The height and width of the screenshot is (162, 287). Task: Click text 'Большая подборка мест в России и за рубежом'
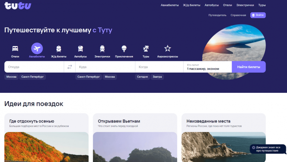39,126
